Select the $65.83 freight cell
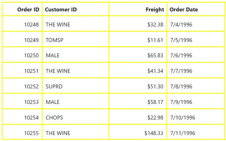226x141 pixels. point(155,55)
